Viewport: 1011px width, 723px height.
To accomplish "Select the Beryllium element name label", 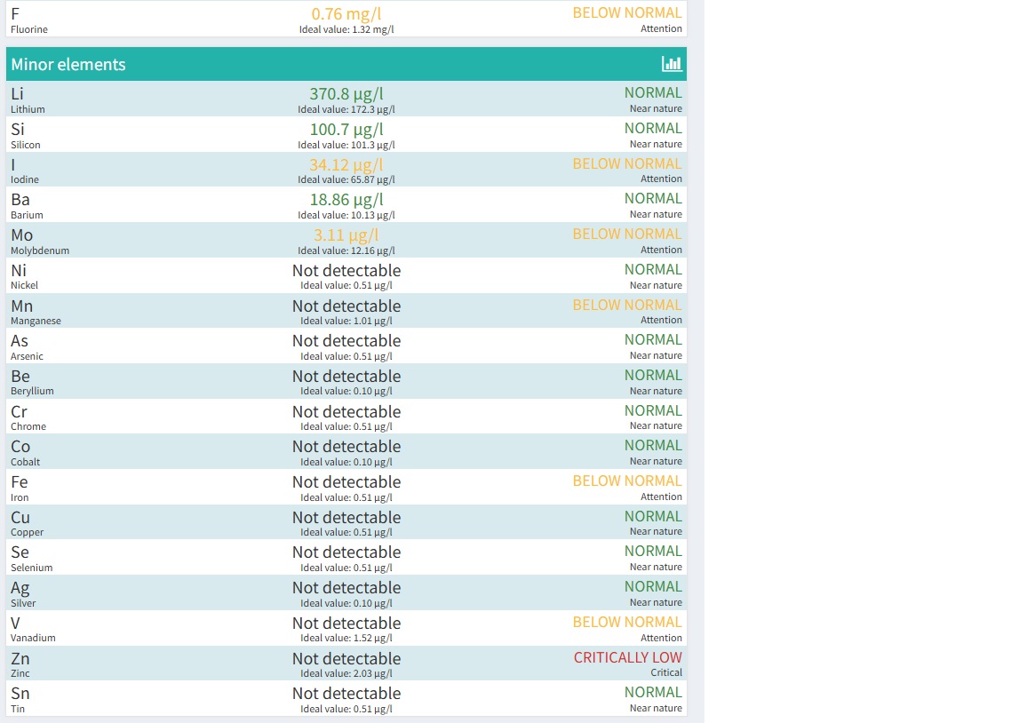I will point(32,391).
